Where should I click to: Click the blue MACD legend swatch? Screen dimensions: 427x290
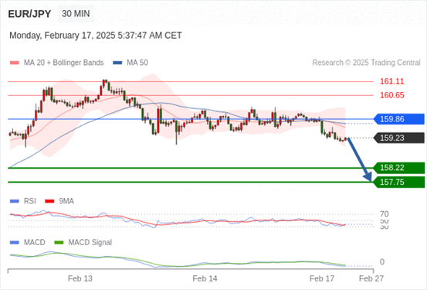click(15, 243)
